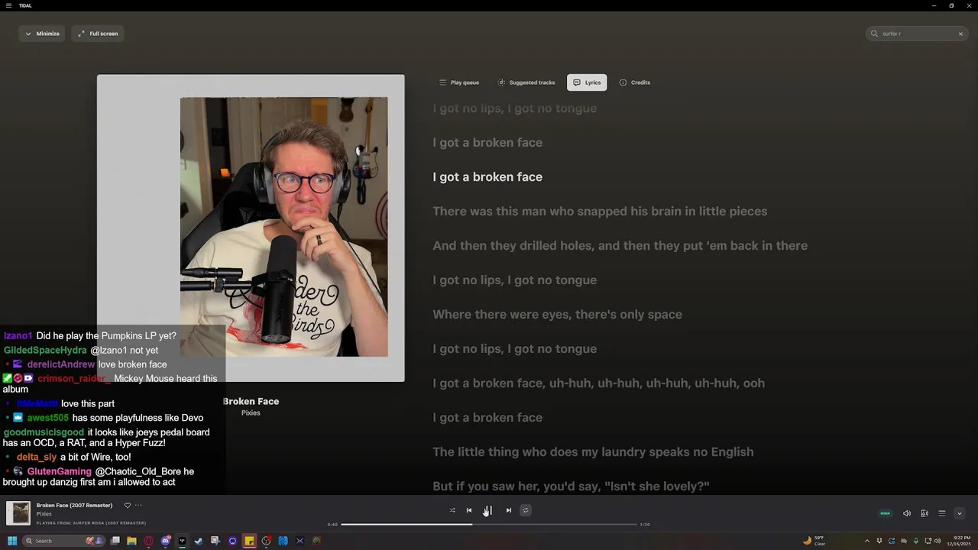Jump to lyric 'There was this man who snapped his brain'
The width and height of the screenshot is (978, 550).
[x=600, y=212]
